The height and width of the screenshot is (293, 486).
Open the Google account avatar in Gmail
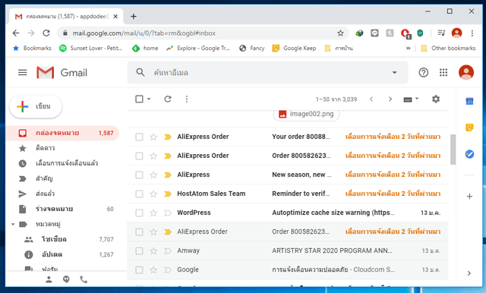tap(466, 72)
